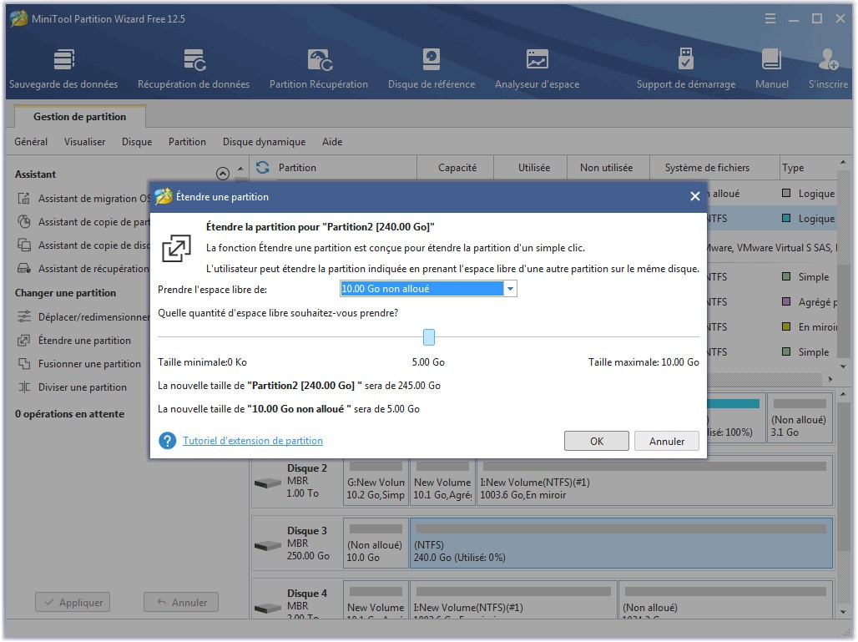Open the Disque dynamique menu
858x642 pixels.
265,142
